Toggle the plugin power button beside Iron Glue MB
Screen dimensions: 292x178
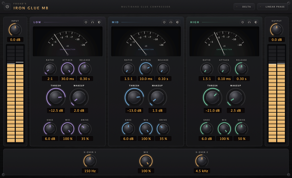7,7
